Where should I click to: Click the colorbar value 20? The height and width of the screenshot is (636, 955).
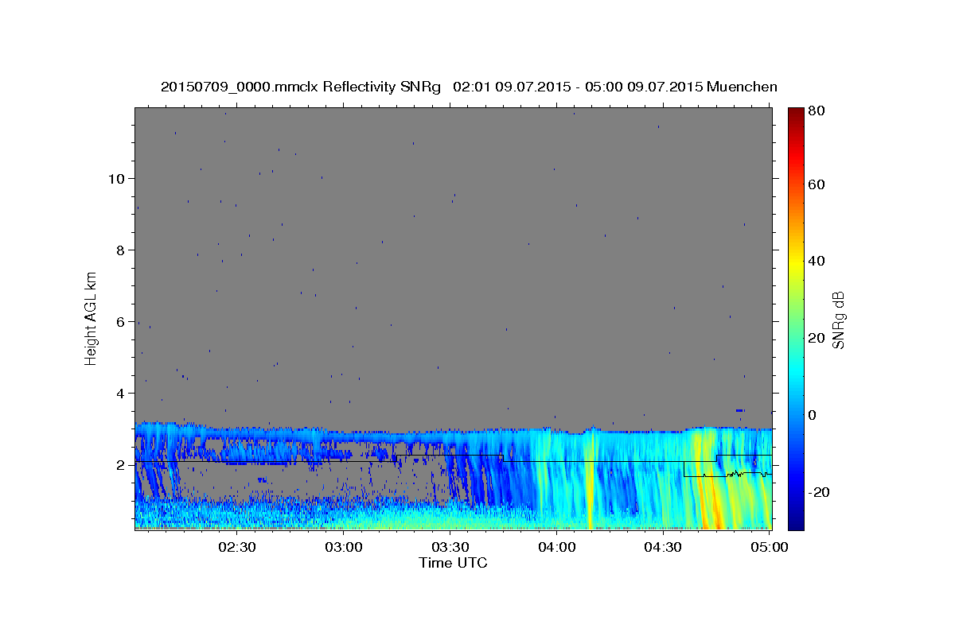pyautogui.click(x=817, y=338)
